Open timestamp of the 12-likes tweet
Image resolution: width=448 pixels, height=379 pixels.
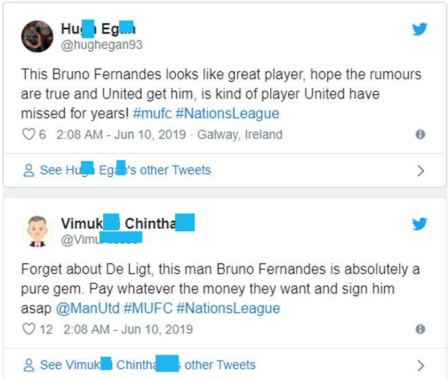128,329
